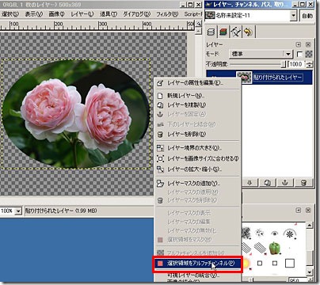Switch to the Paths tab icon
This screenshot has height=285, width=320.
pyautogui.click(x=235, y=32)
